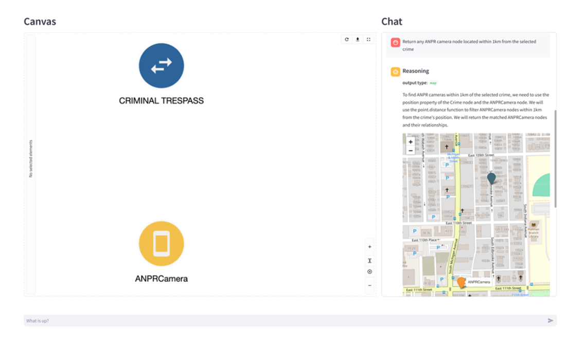This screenshot has height=343, width=566.
Task: Click the red user avatar icon
Action: [x=395, y=43]
